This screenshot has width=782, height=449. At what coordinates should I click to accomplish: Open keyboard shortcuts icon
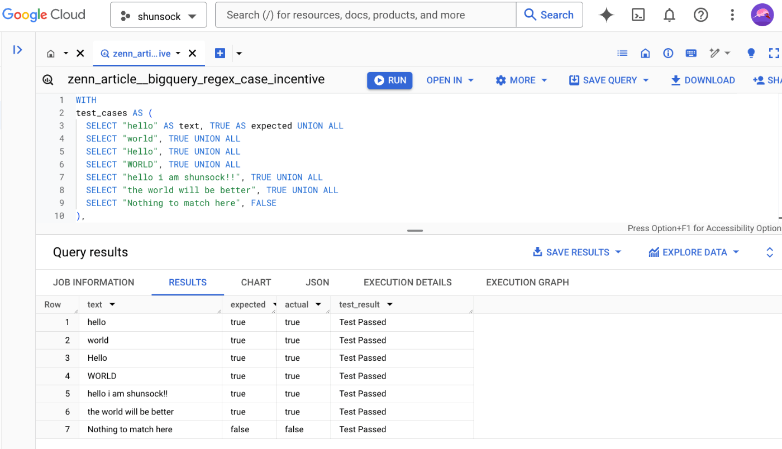tap(691, 53)
